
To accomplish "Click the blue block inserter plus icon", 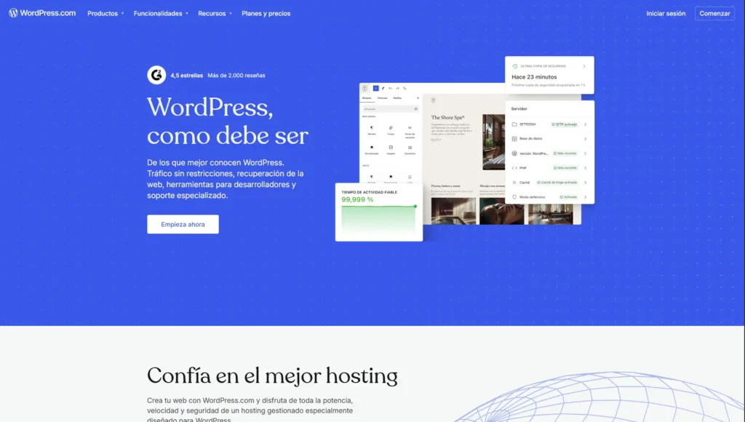I will [376, 88].
